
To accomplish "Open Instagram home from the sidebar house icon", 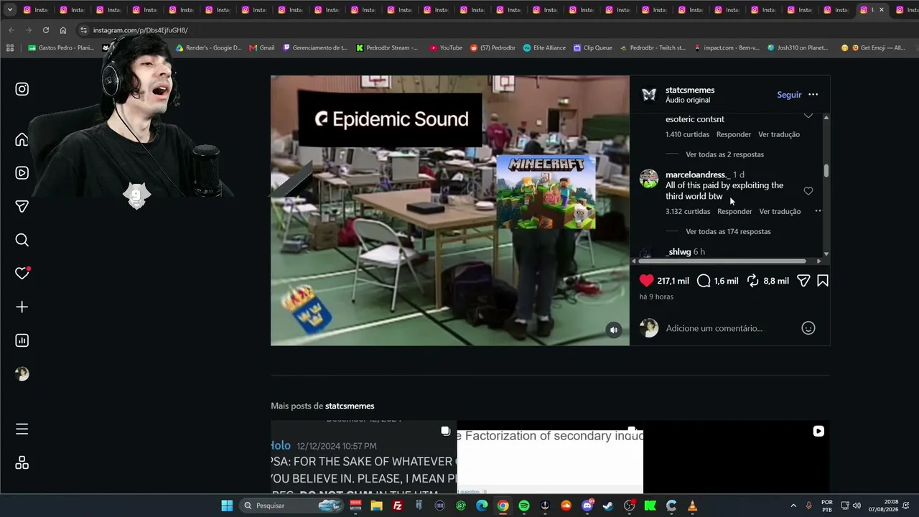I will [x=22, y=139].
